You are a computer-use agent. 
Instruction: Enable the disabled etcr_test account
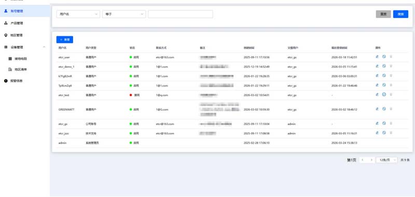(x=384, y=95)
